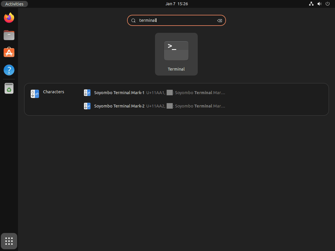Click the power icon in the top bar
Image resolution: width=335 pixels, height=251 pixels.
pyautogui.click(x=327, y=4)
